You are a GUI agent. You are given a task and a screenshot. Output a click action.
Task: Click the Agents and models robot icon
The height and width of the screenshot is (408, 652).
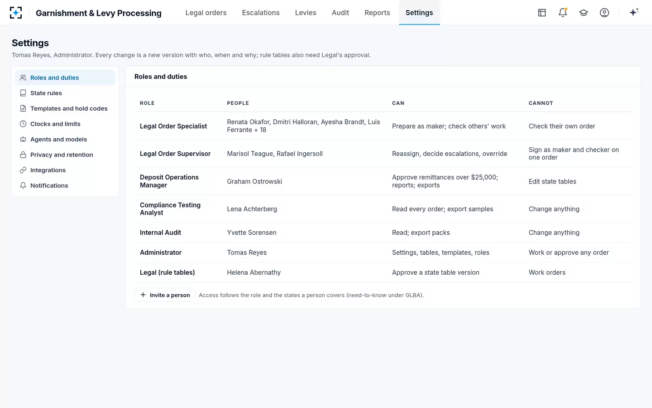pyautogui.click(x=23, y=139)
